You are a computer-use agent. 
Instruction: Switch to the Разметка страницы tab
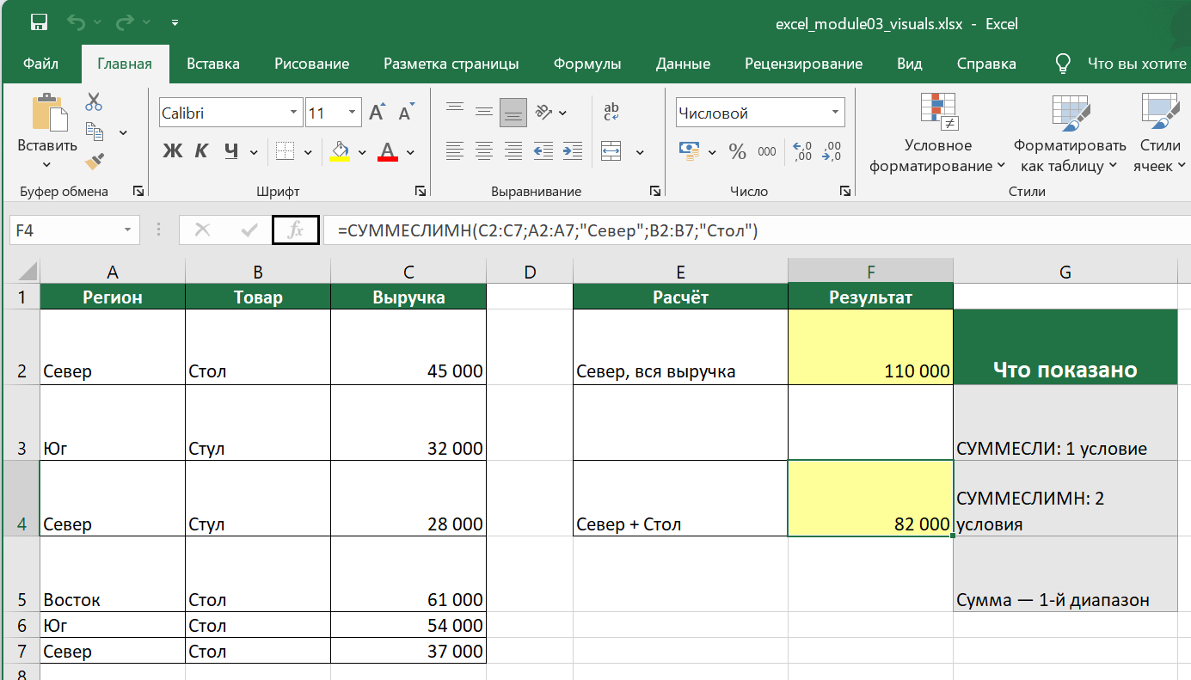[x=451, y=64]
